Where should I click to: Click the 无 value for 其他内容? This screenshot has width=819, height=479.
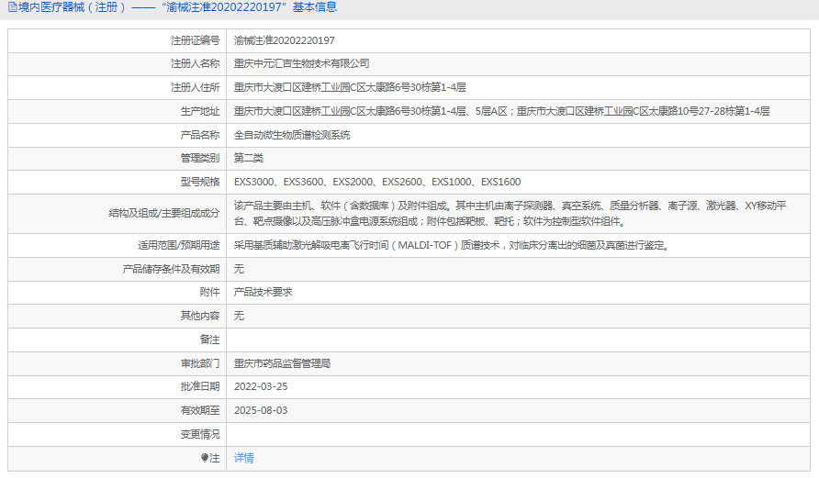coord(239,316)
